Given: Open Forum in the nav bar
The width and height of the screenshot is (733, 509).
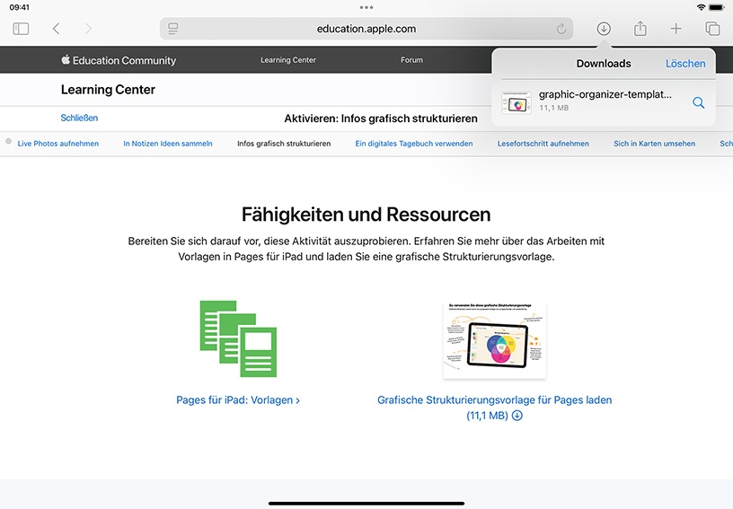Looking at the screenshot, I should (411, 60).
